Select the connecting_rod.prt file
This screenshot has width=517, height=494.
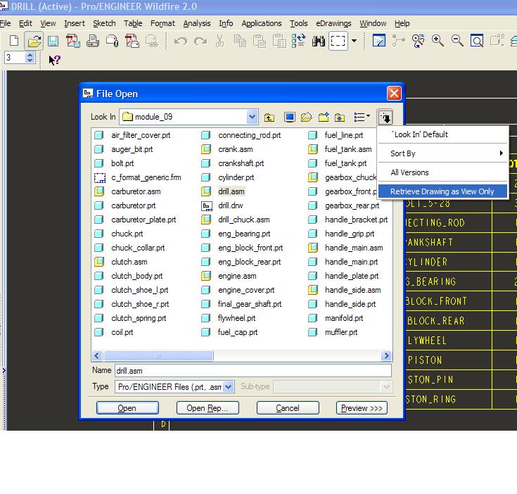(x=241, y=135)
